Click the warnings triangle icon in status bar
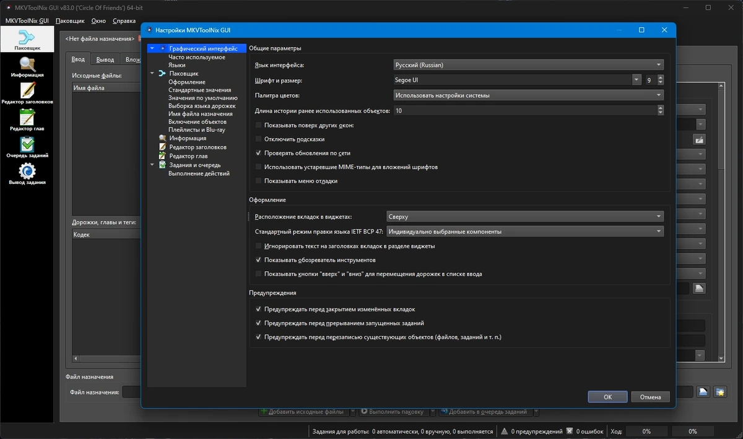This screenshot has height=439, width=743. click(505, 431)
